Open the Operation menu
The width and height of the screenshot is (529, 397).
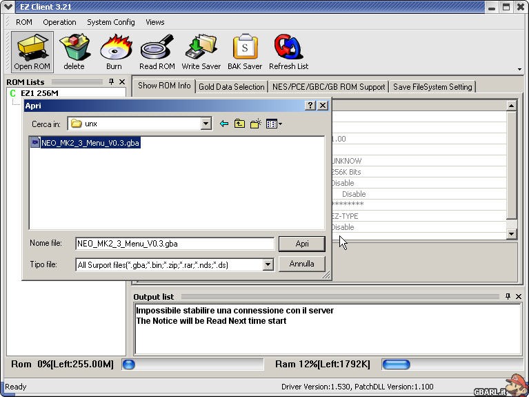point(59,22)
